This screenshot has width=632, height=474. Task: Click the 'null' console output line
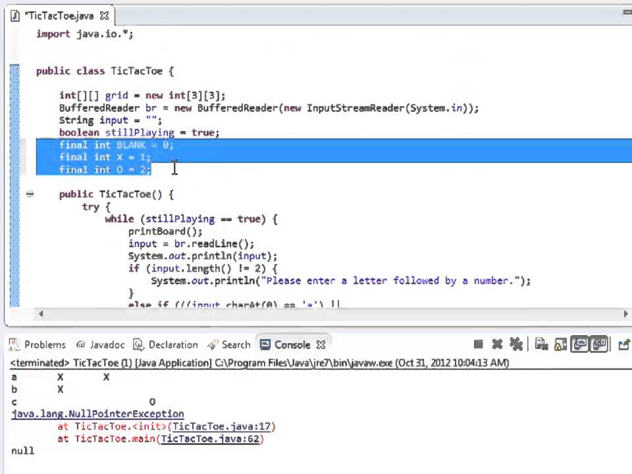(x=22, y=450)
